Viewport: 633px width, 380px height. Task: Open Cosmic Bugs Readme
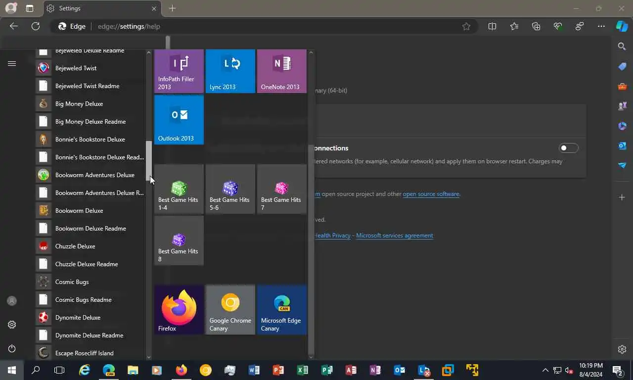point(90,300)
